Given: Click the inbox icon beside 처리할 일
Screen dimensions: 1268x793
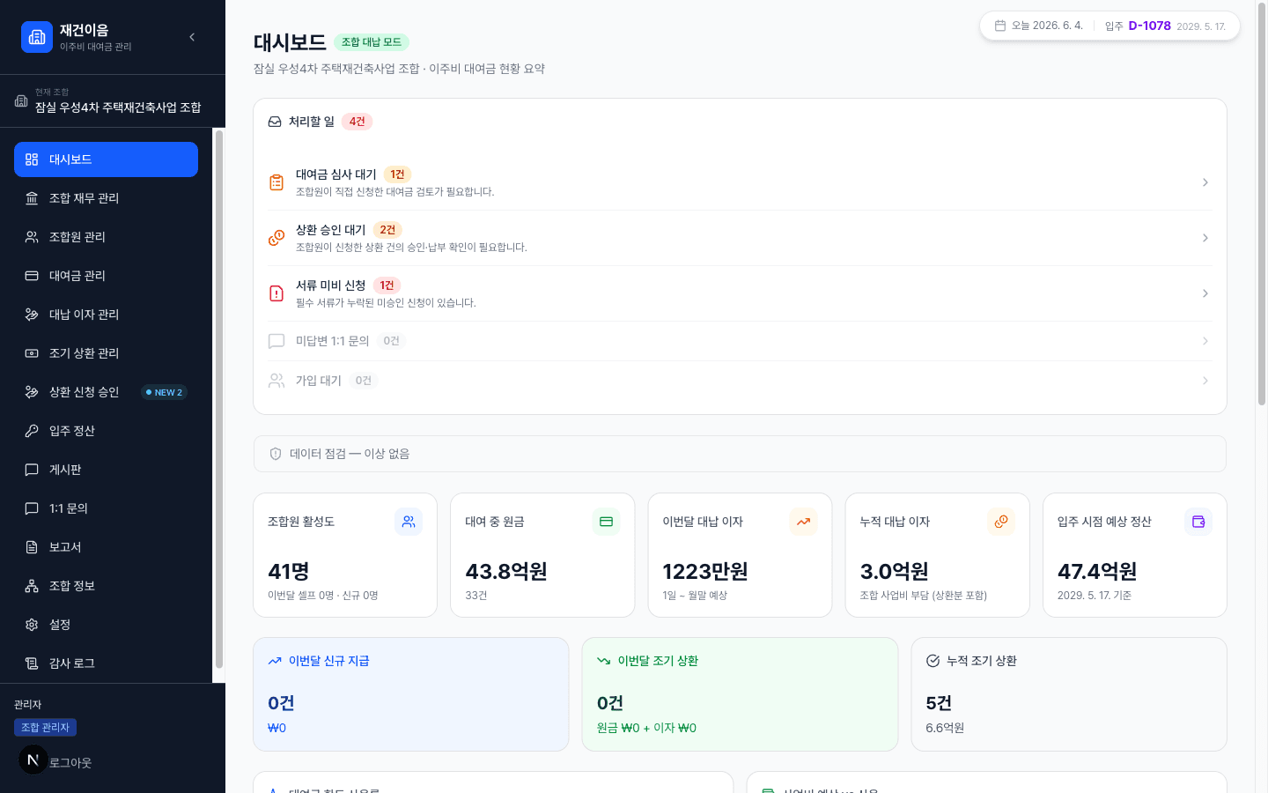Looking at the screenshot, I should [x=275, y=122].
